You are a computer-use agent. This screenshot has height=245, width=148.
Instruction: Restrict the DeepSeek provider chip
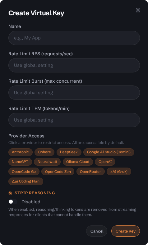pos(69,152)
